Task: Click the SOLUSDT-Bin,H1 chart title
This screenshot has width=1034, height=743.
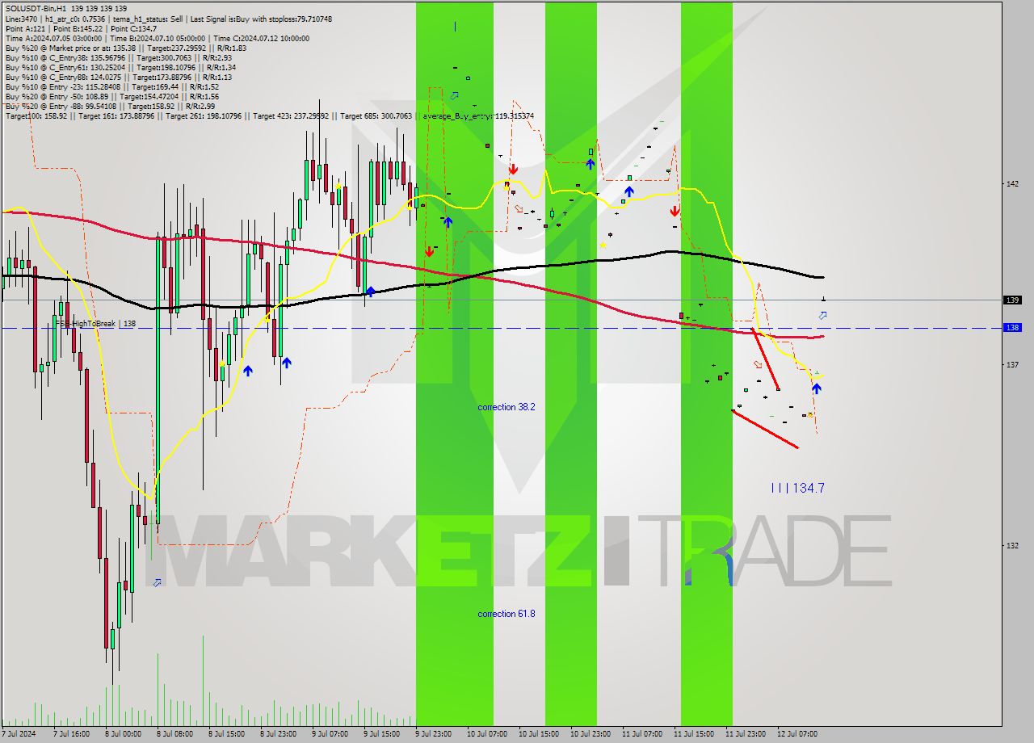Action: [x=65, y=8]
